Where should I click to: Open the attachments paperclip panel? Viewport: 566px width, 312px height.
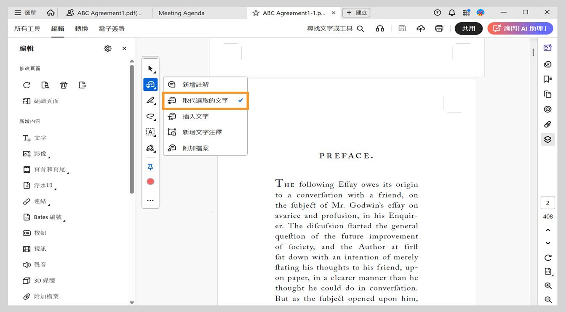point(547,124)
